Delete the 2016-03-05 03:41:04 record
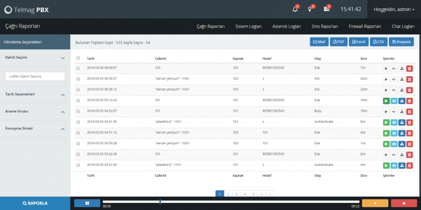 pyautogui.click(x=409, y=166)
